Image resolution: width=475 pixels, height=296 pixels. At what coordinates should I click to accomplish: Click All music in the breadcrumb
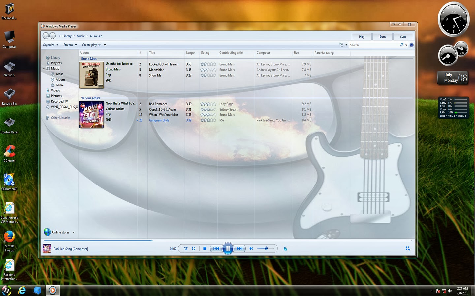(96, 36)
